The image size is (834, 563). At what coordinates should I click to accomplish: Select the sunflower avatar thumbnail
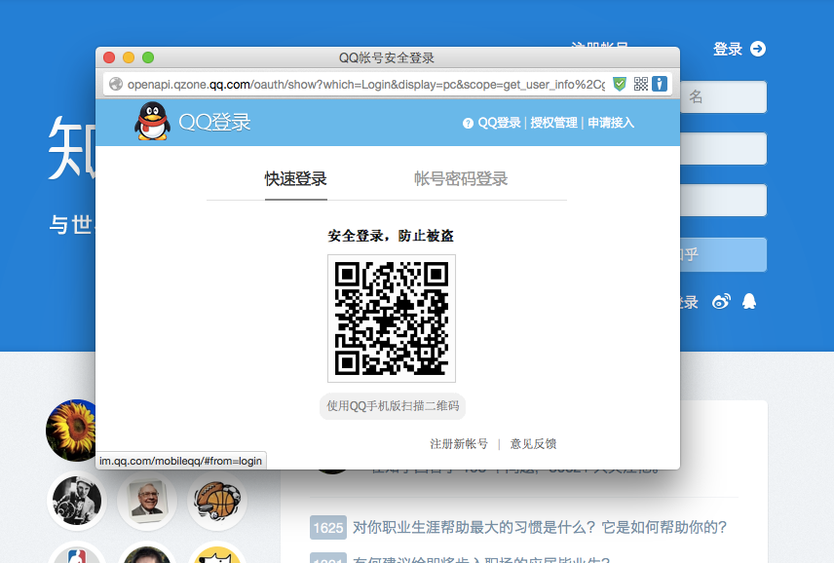pos(73,429)
